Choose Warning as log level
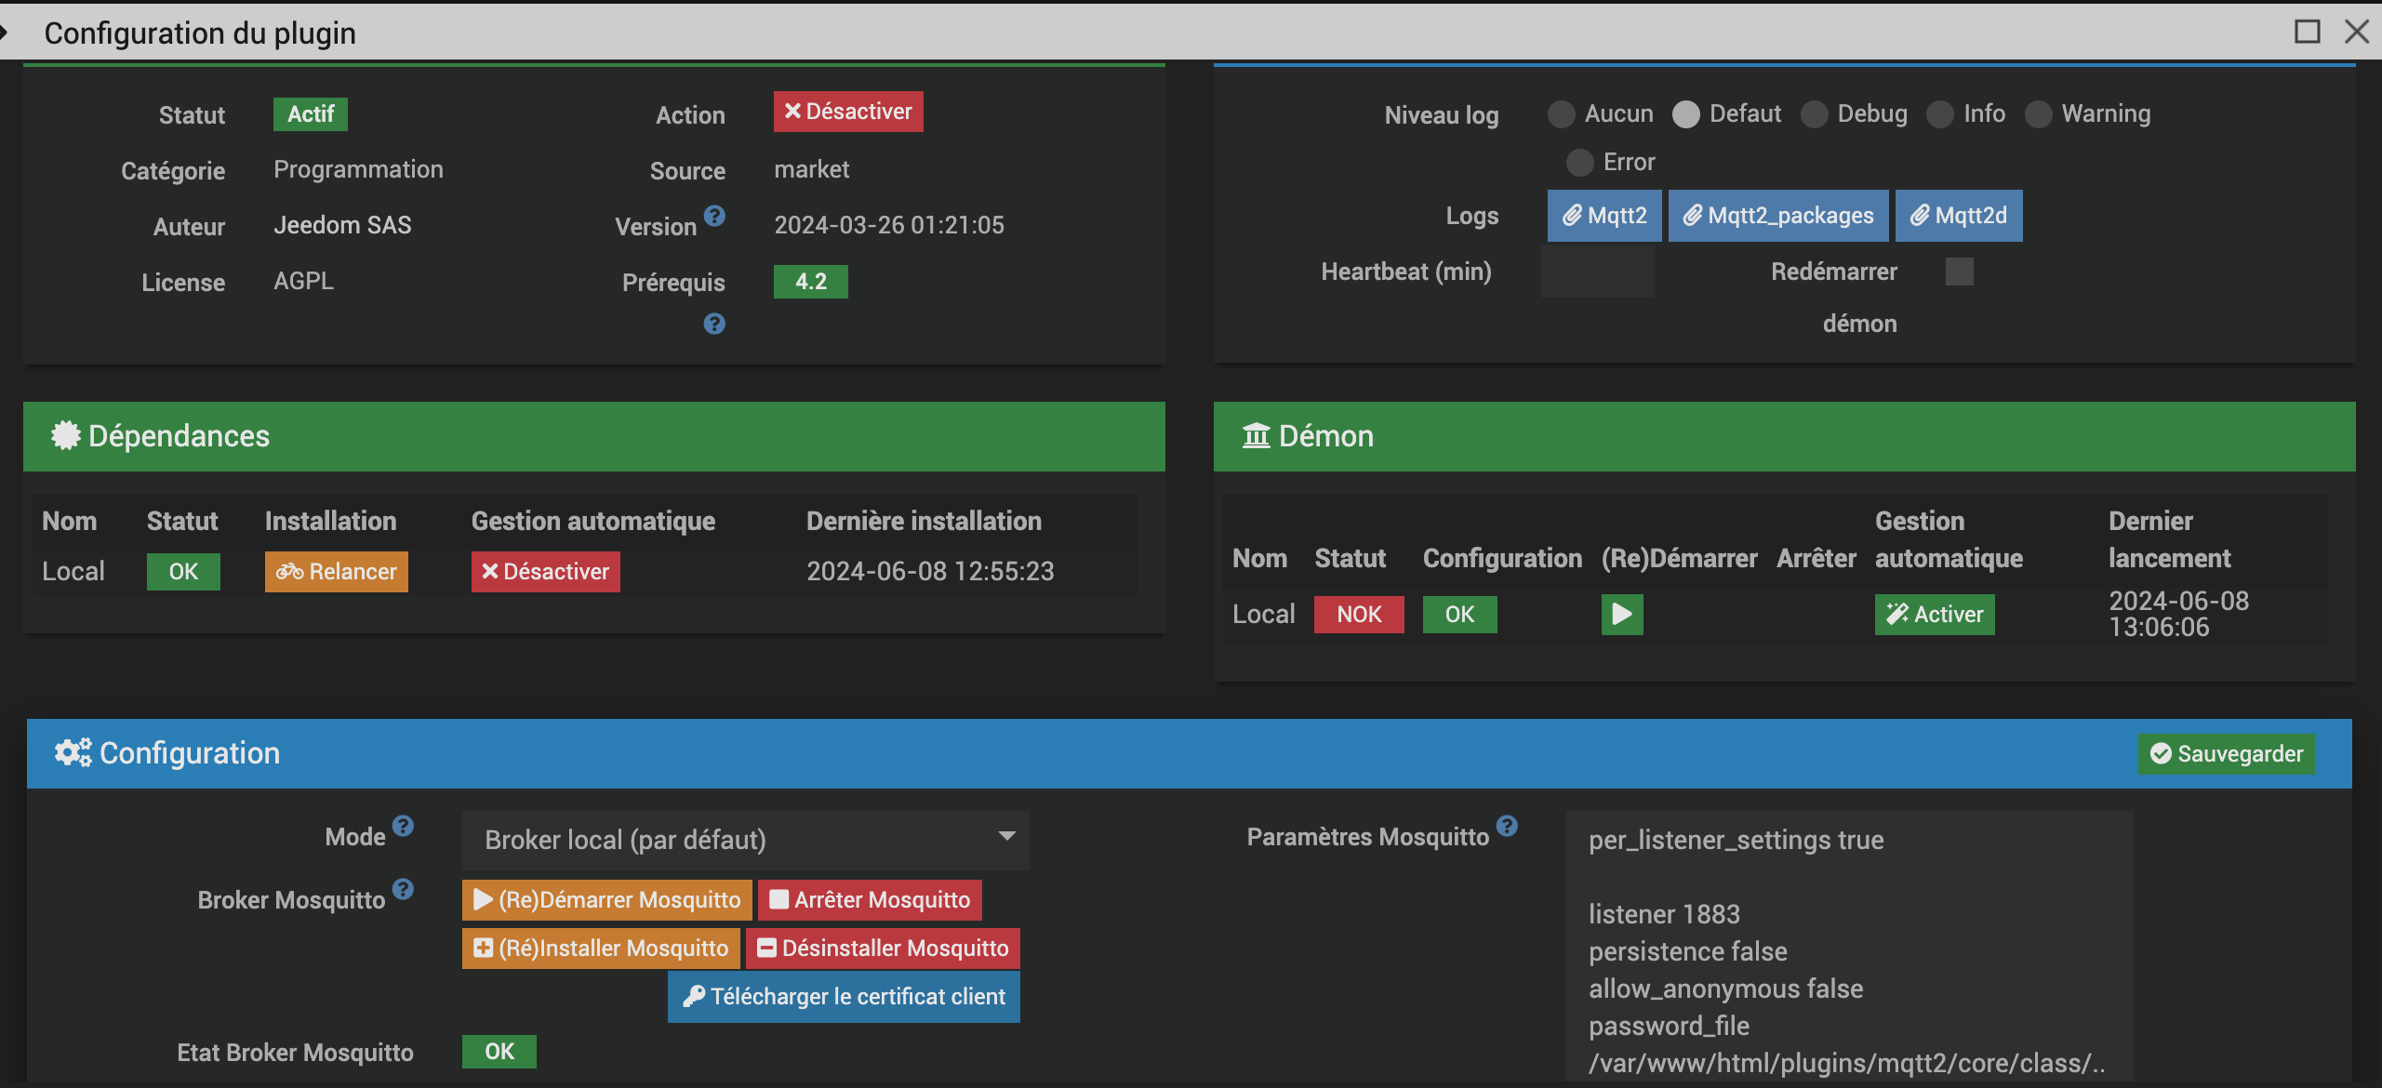Viewport: 2382px width, 1088px height. click(2038, 114)
